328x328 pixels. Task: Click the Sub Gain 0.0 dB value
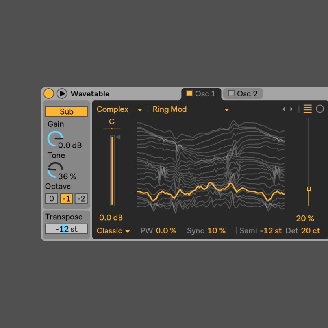70,145
